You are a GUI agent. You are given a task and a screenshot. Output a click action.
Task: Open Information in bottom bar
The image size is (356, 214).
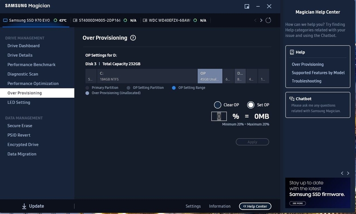point(220,206)
